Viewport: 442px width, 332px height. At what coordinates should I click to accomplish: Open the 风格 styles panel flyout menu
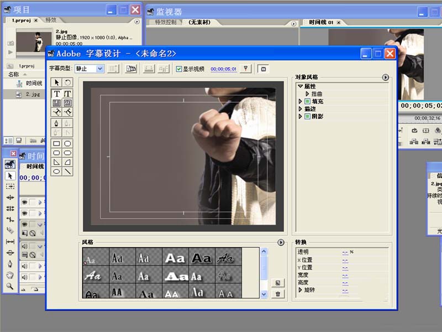[281, 242]
